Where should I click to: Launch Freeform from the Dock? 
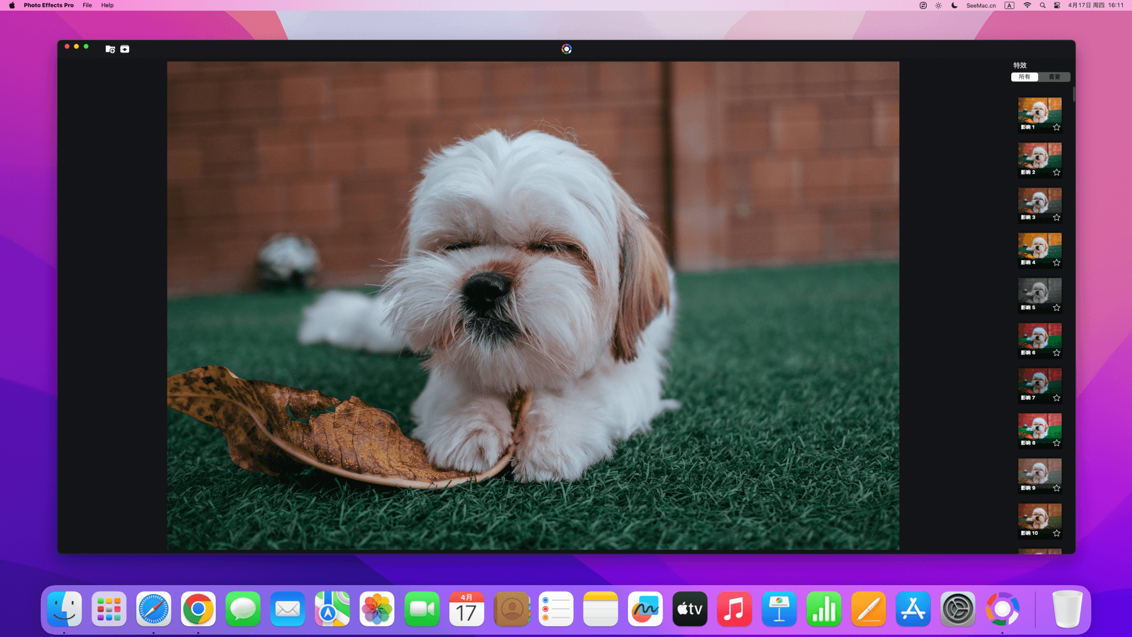point(645,609)
